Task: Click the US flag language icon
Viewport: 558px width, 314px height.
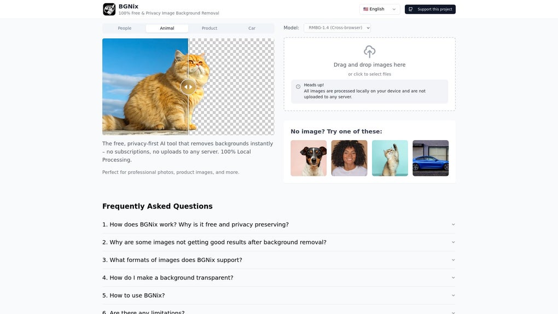Action: pos(365,9)
